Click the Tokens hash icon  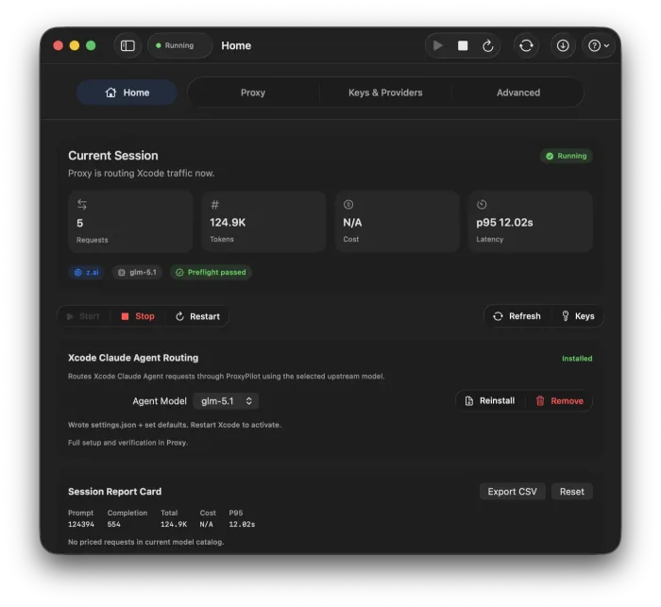[x=214, y=205]
